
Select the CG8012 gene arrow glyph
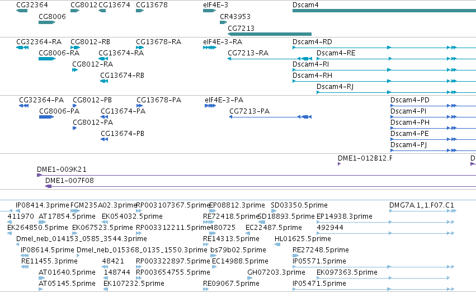tap(75, 11)
